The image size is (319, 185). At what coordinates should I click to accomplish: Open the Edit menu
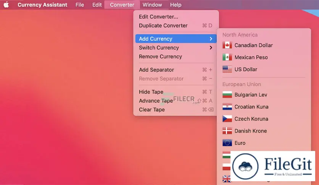pyautogui.click(x=97, y=5)
